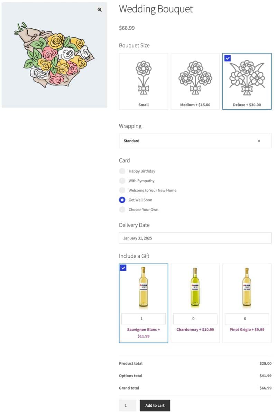Click the Chardonnay bottle image
Image resolution: width=275 pixels, height=415 pixels.
[x=195, y=287]
